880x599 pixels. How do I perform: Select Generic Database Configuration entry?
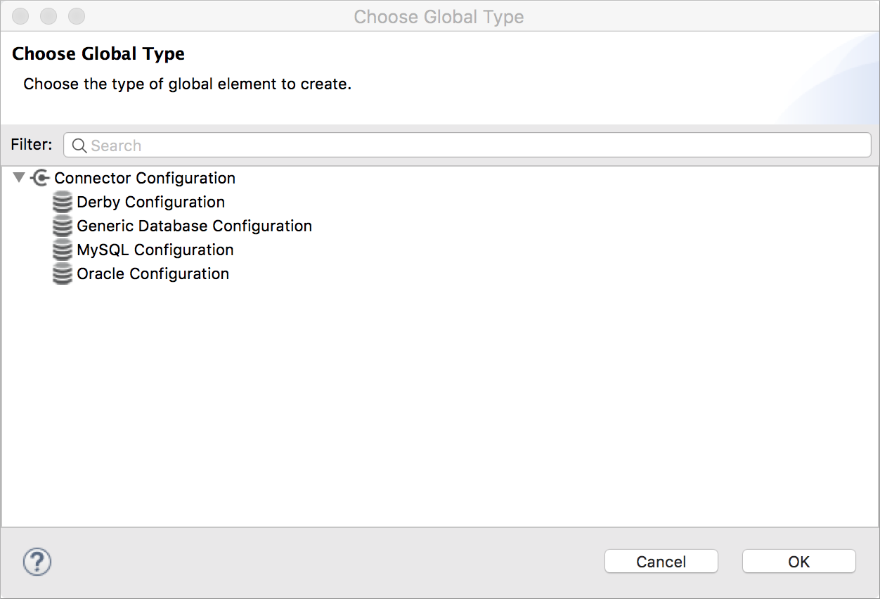coord(194,226)
